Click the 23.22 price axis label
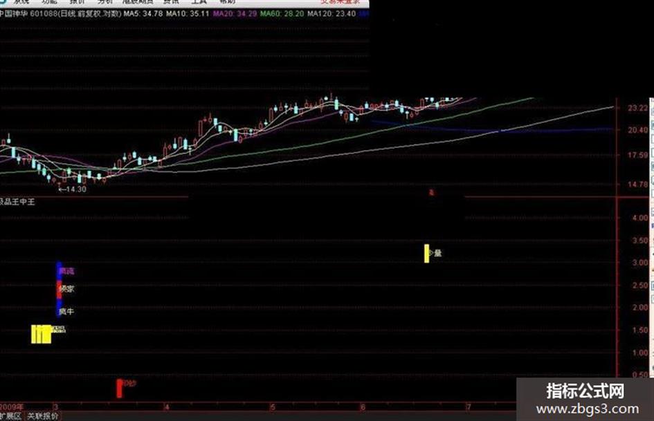 (x=638, y=108)
